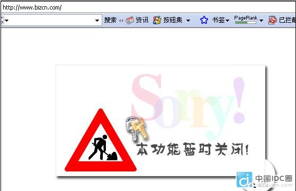Expand the 书签 bookmarks dropdown
Screen dimensions: 296x191
pyautogui.click(x=228, y=20)
